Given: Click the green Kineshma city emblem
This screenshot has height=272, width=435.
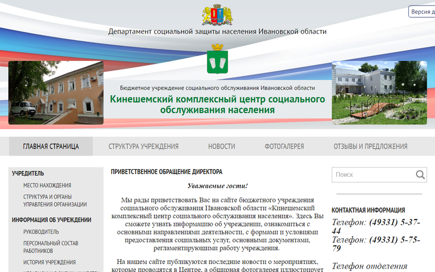Looking at the screenshot, I should [217, 59].
